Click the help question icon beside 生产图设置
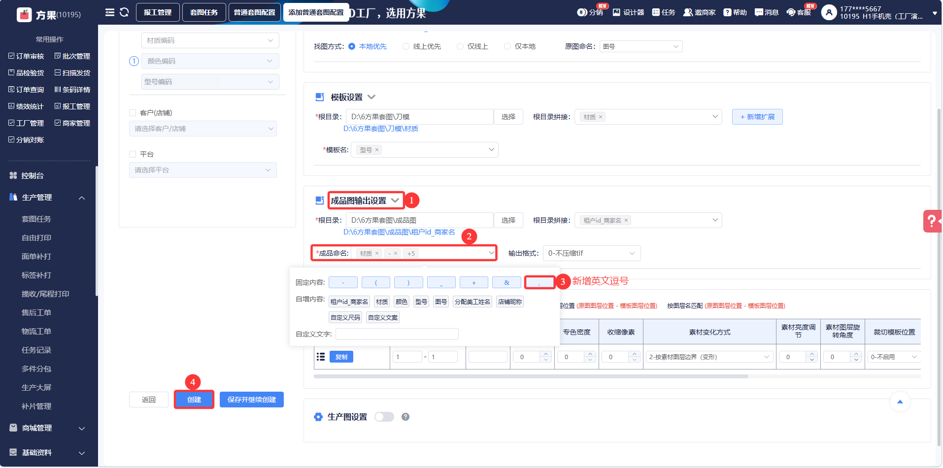This screenshot has height=468, width=943. (x=405, y=417)
